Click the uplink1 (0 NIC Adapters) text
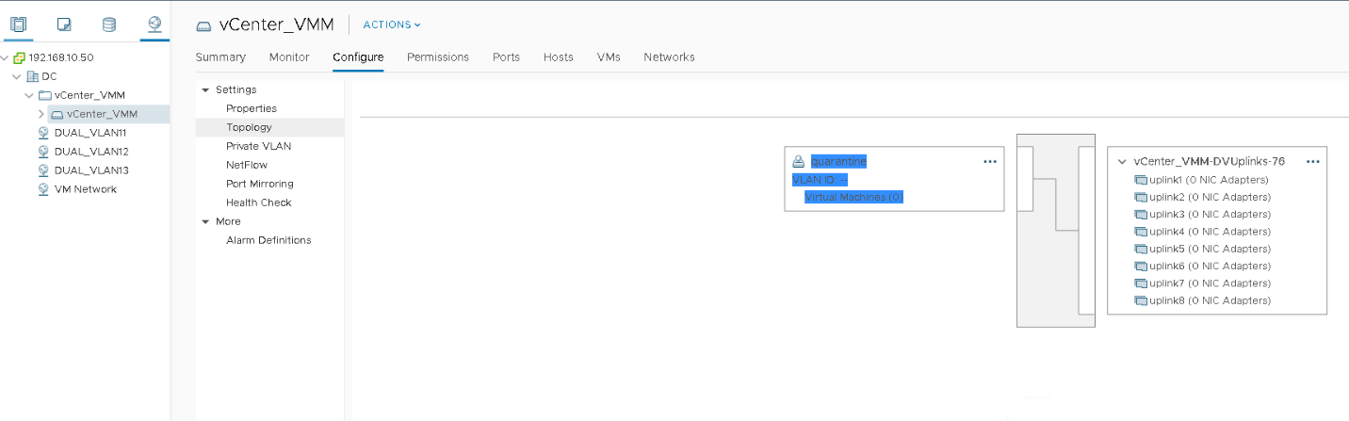This screenshot has width=1349, height=421. pos(1210,180)
